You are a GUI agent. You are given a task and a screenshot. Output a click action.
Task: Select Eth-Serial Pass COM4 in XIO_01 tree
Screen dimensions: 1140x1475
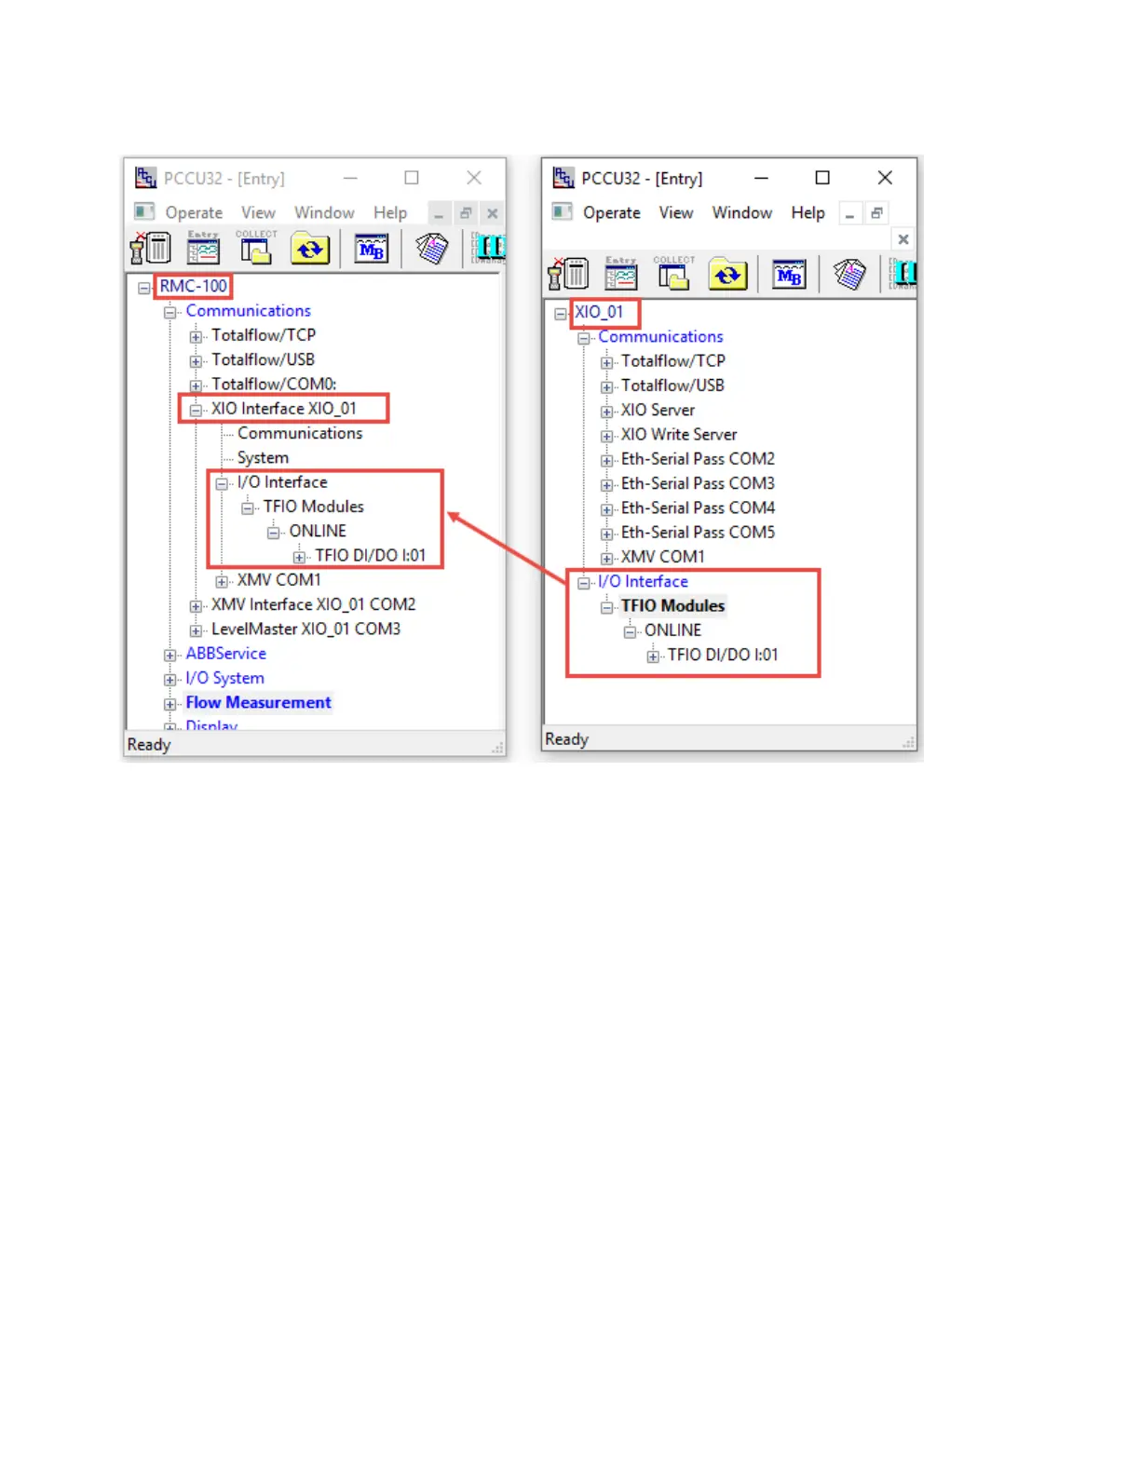698,507
